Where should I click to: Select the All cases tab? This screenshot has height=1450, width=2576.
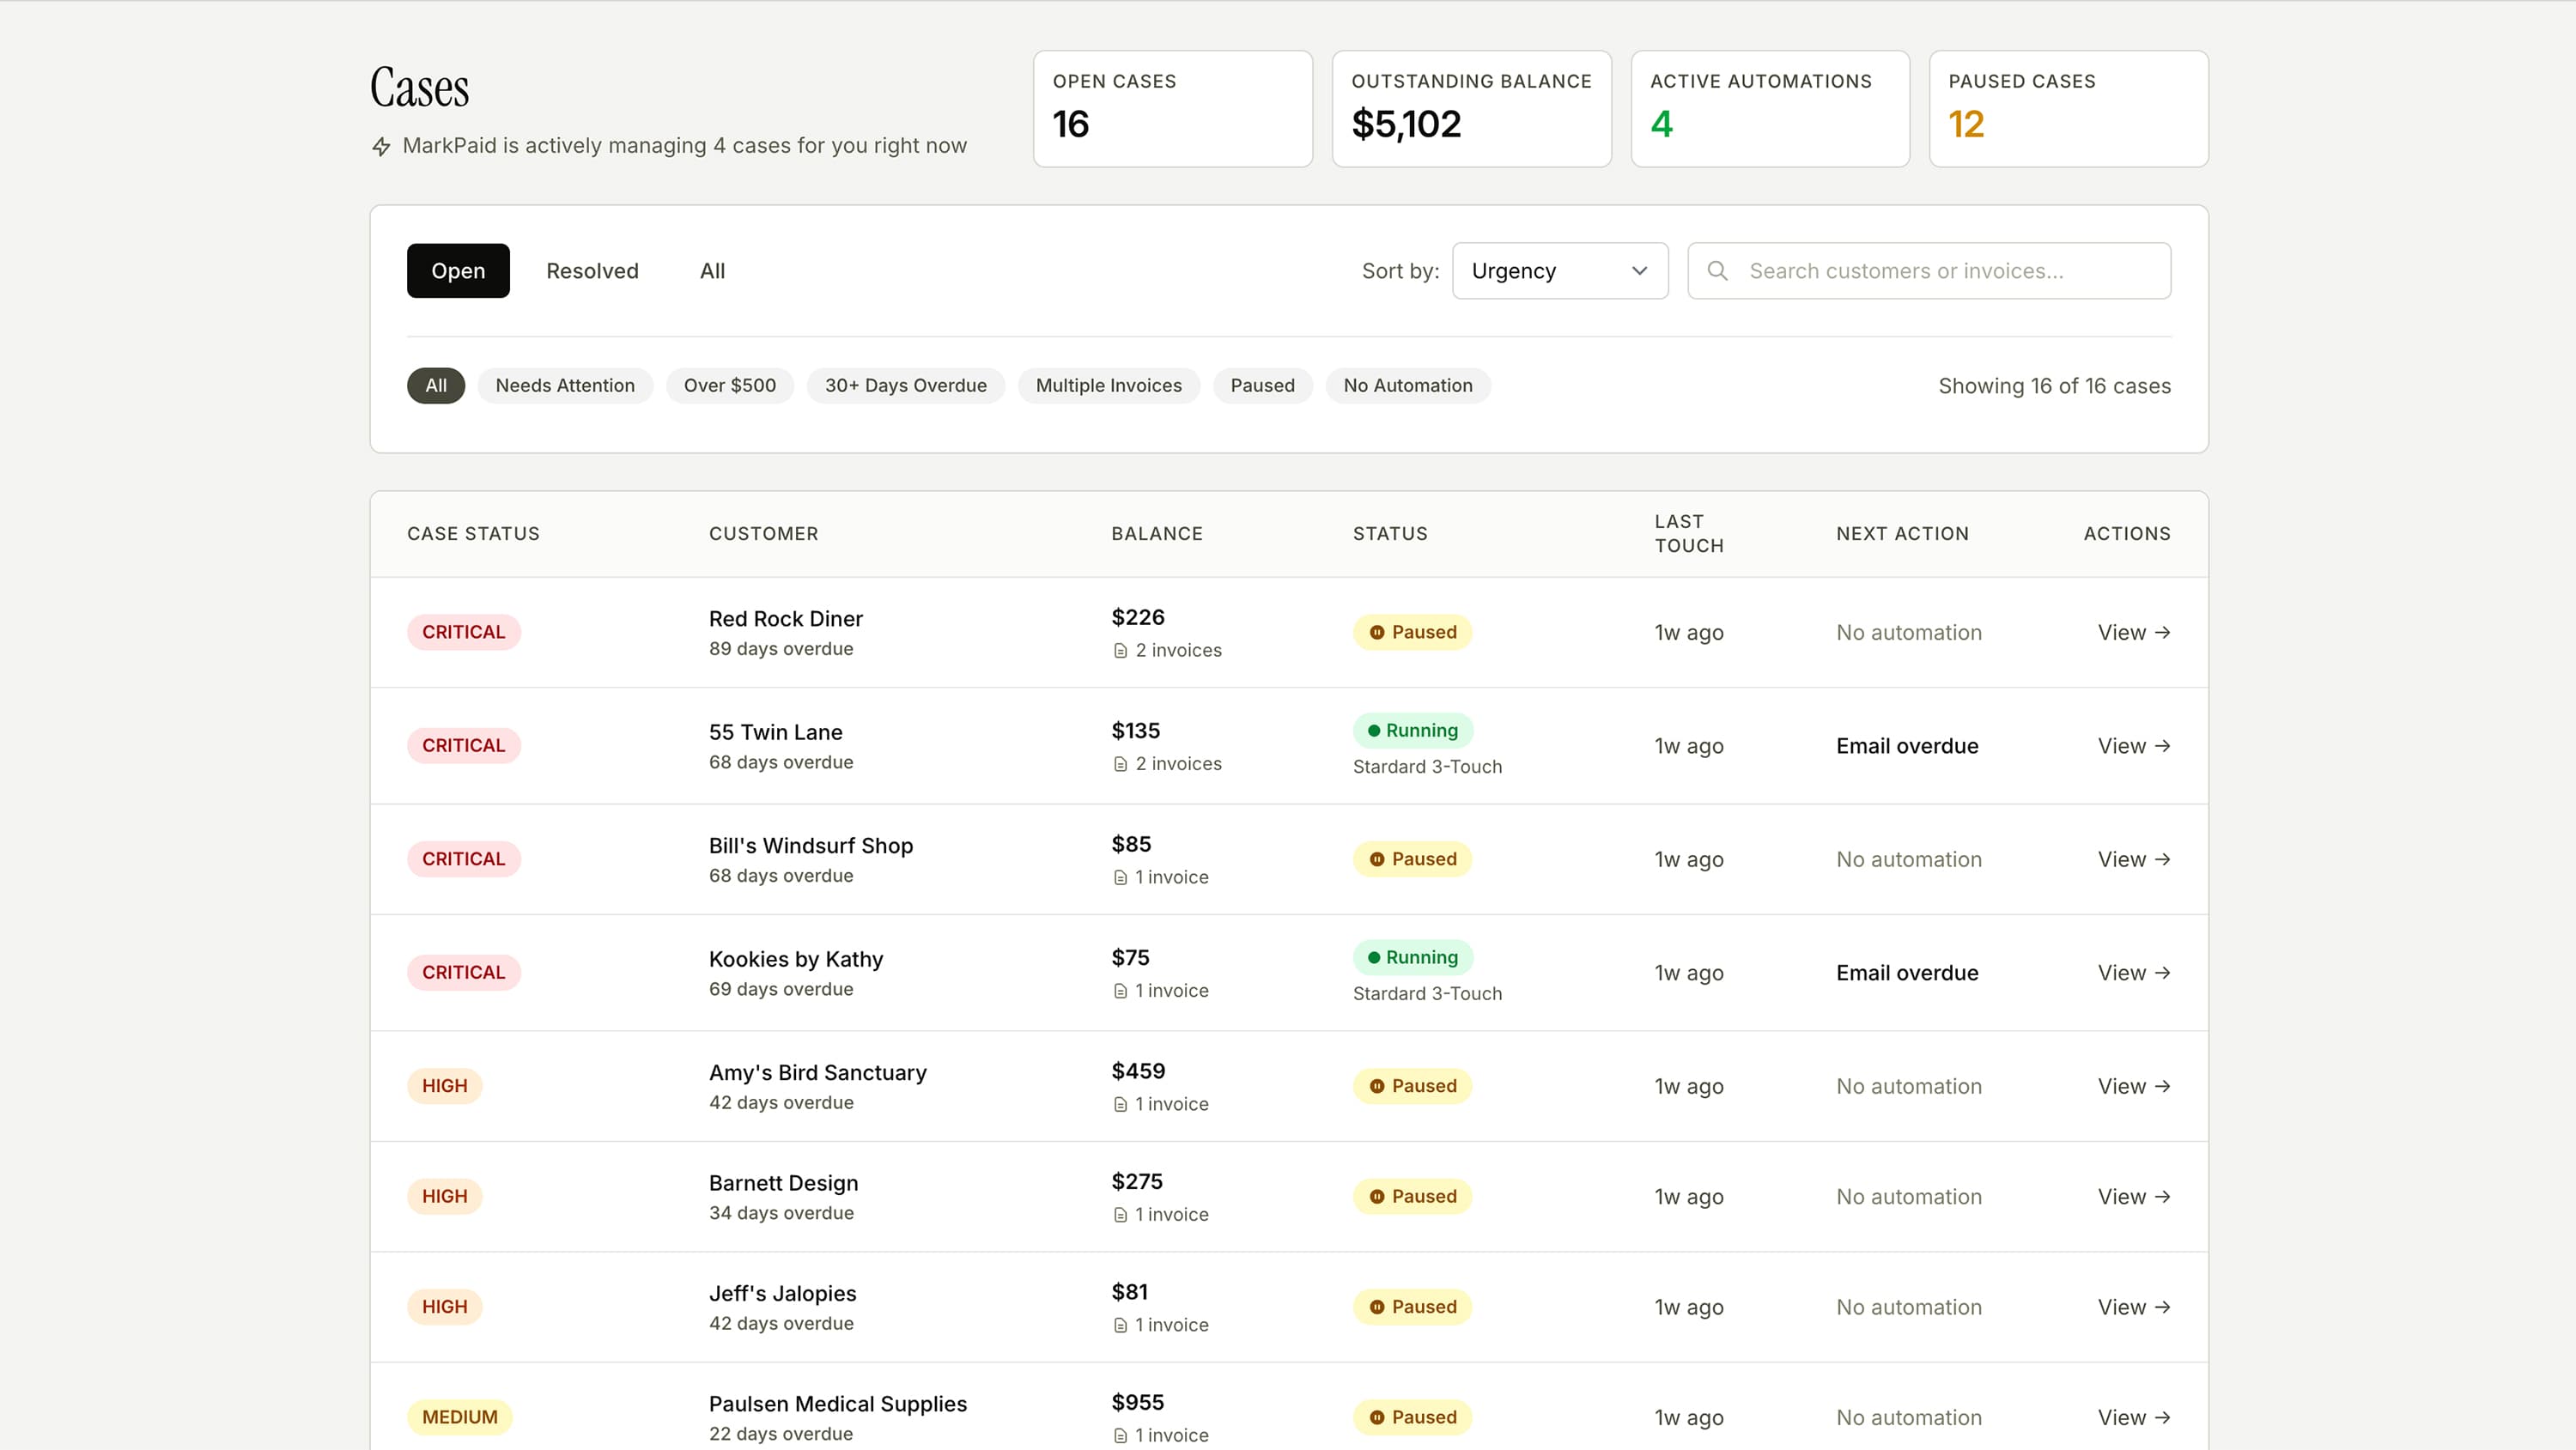[711, 271]
